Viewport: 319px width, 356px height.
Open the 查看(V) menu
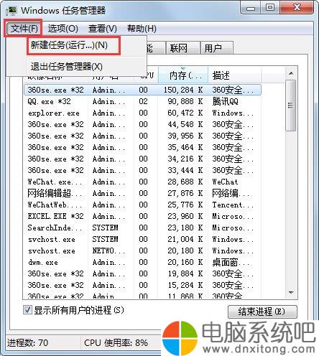pos(103,29)
